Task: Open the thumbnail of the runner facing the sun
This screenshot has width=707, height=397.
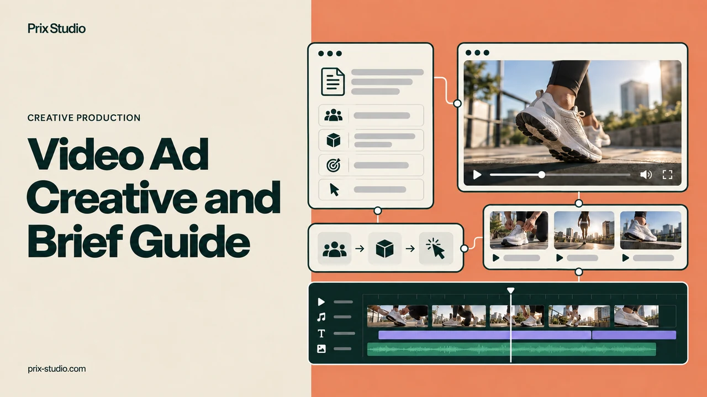Action: [584, 230]
